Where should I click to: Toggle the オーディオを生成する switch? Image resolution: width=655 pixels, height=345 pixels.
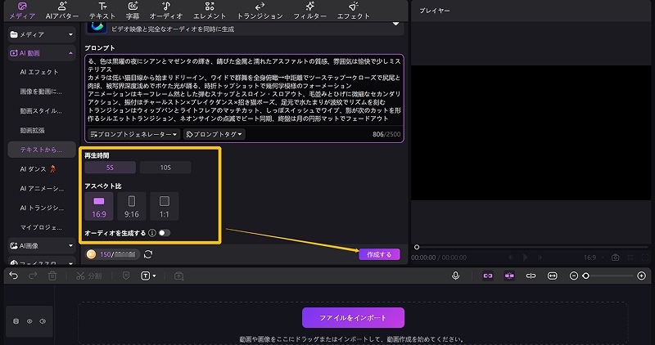165,233
